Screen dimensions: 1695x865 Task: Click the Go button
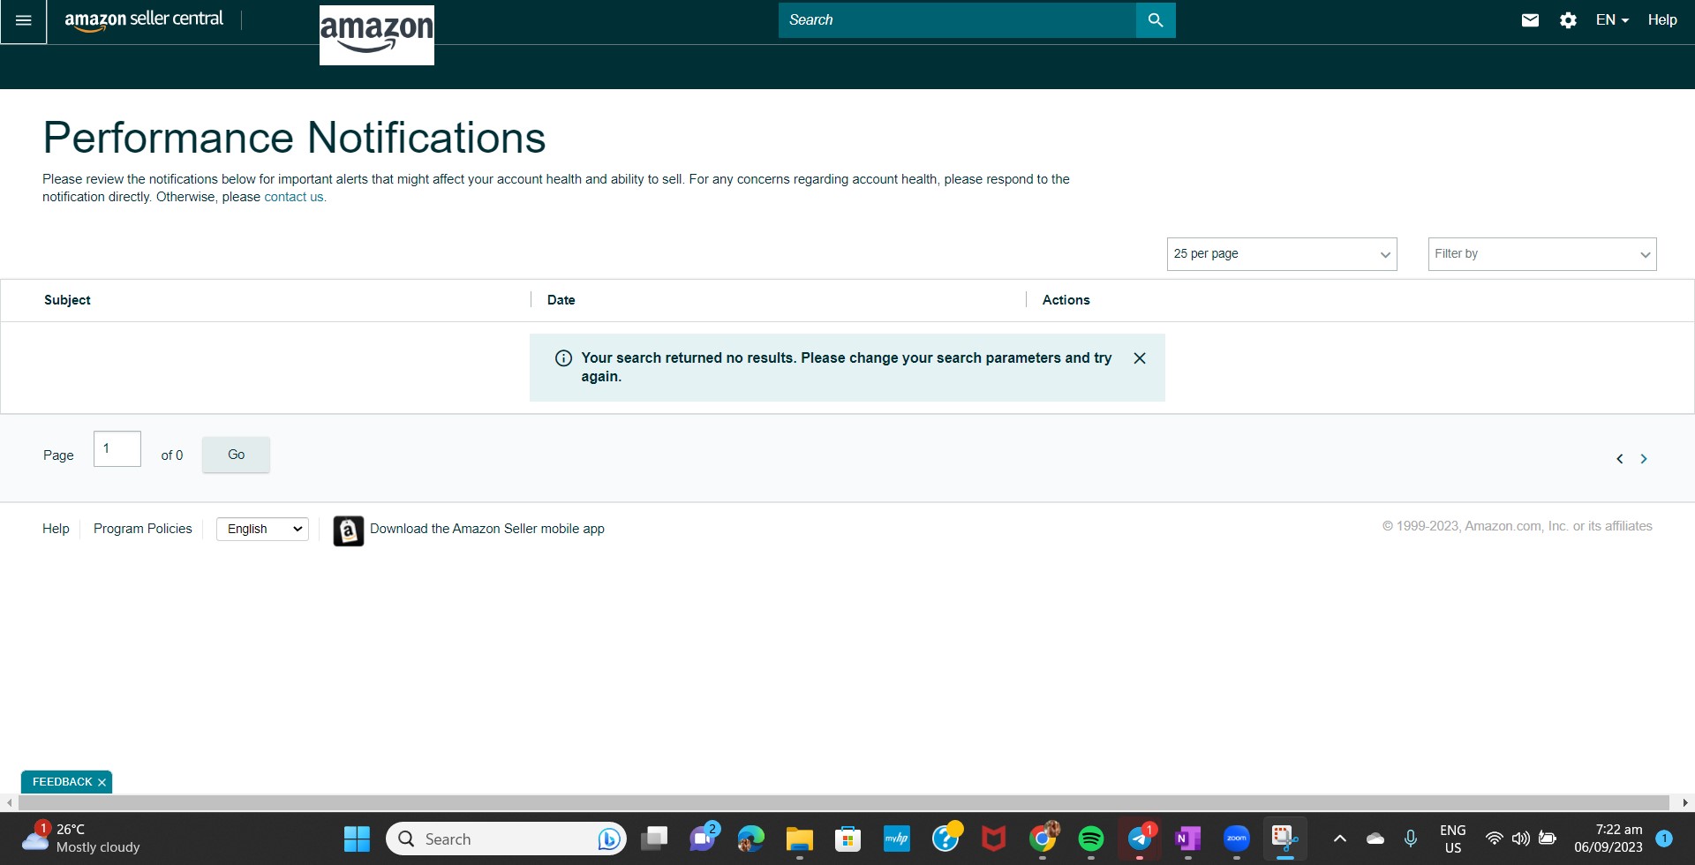pos(236,455)
